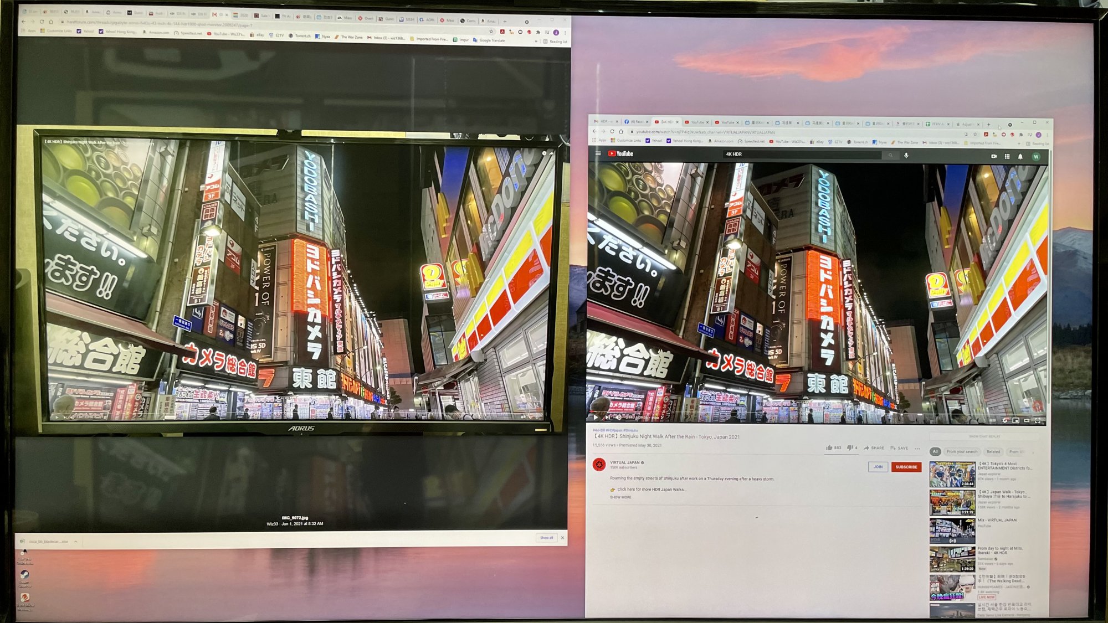This screenshot has width=1108, height=623.
Task: Click the red SUBSCRIBE button
Action: point(906,467)
